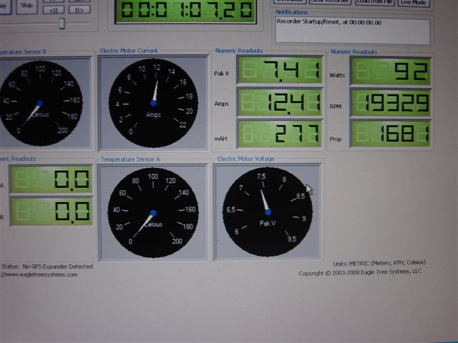Click the Temperature Sensor A gauge
Image resolution: width=458 pixels, height=343 pixels.
coord(152,212)
